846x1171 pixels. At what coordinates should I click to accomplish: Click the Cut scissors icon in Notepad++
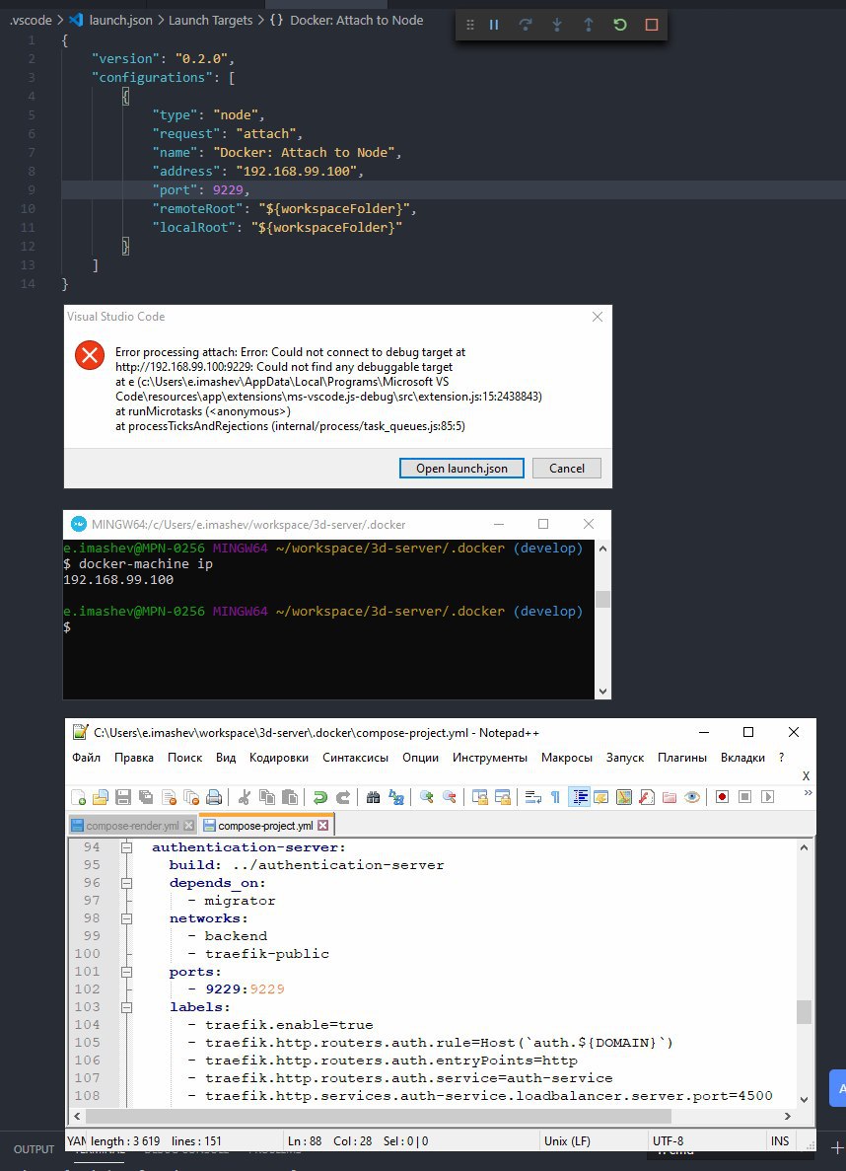click(x=245, y=797)
